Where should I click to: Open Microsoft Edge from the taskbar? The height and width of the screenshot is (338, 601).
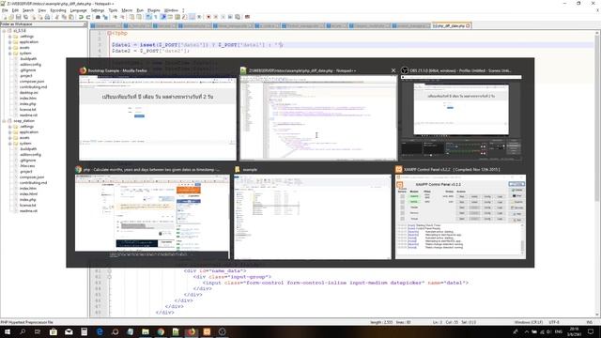[x=100, y=331]
